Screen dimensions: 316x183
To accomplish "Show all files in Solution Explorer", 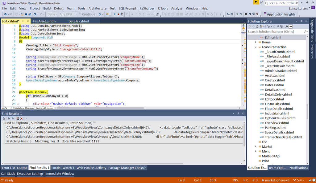I will 281,26.
